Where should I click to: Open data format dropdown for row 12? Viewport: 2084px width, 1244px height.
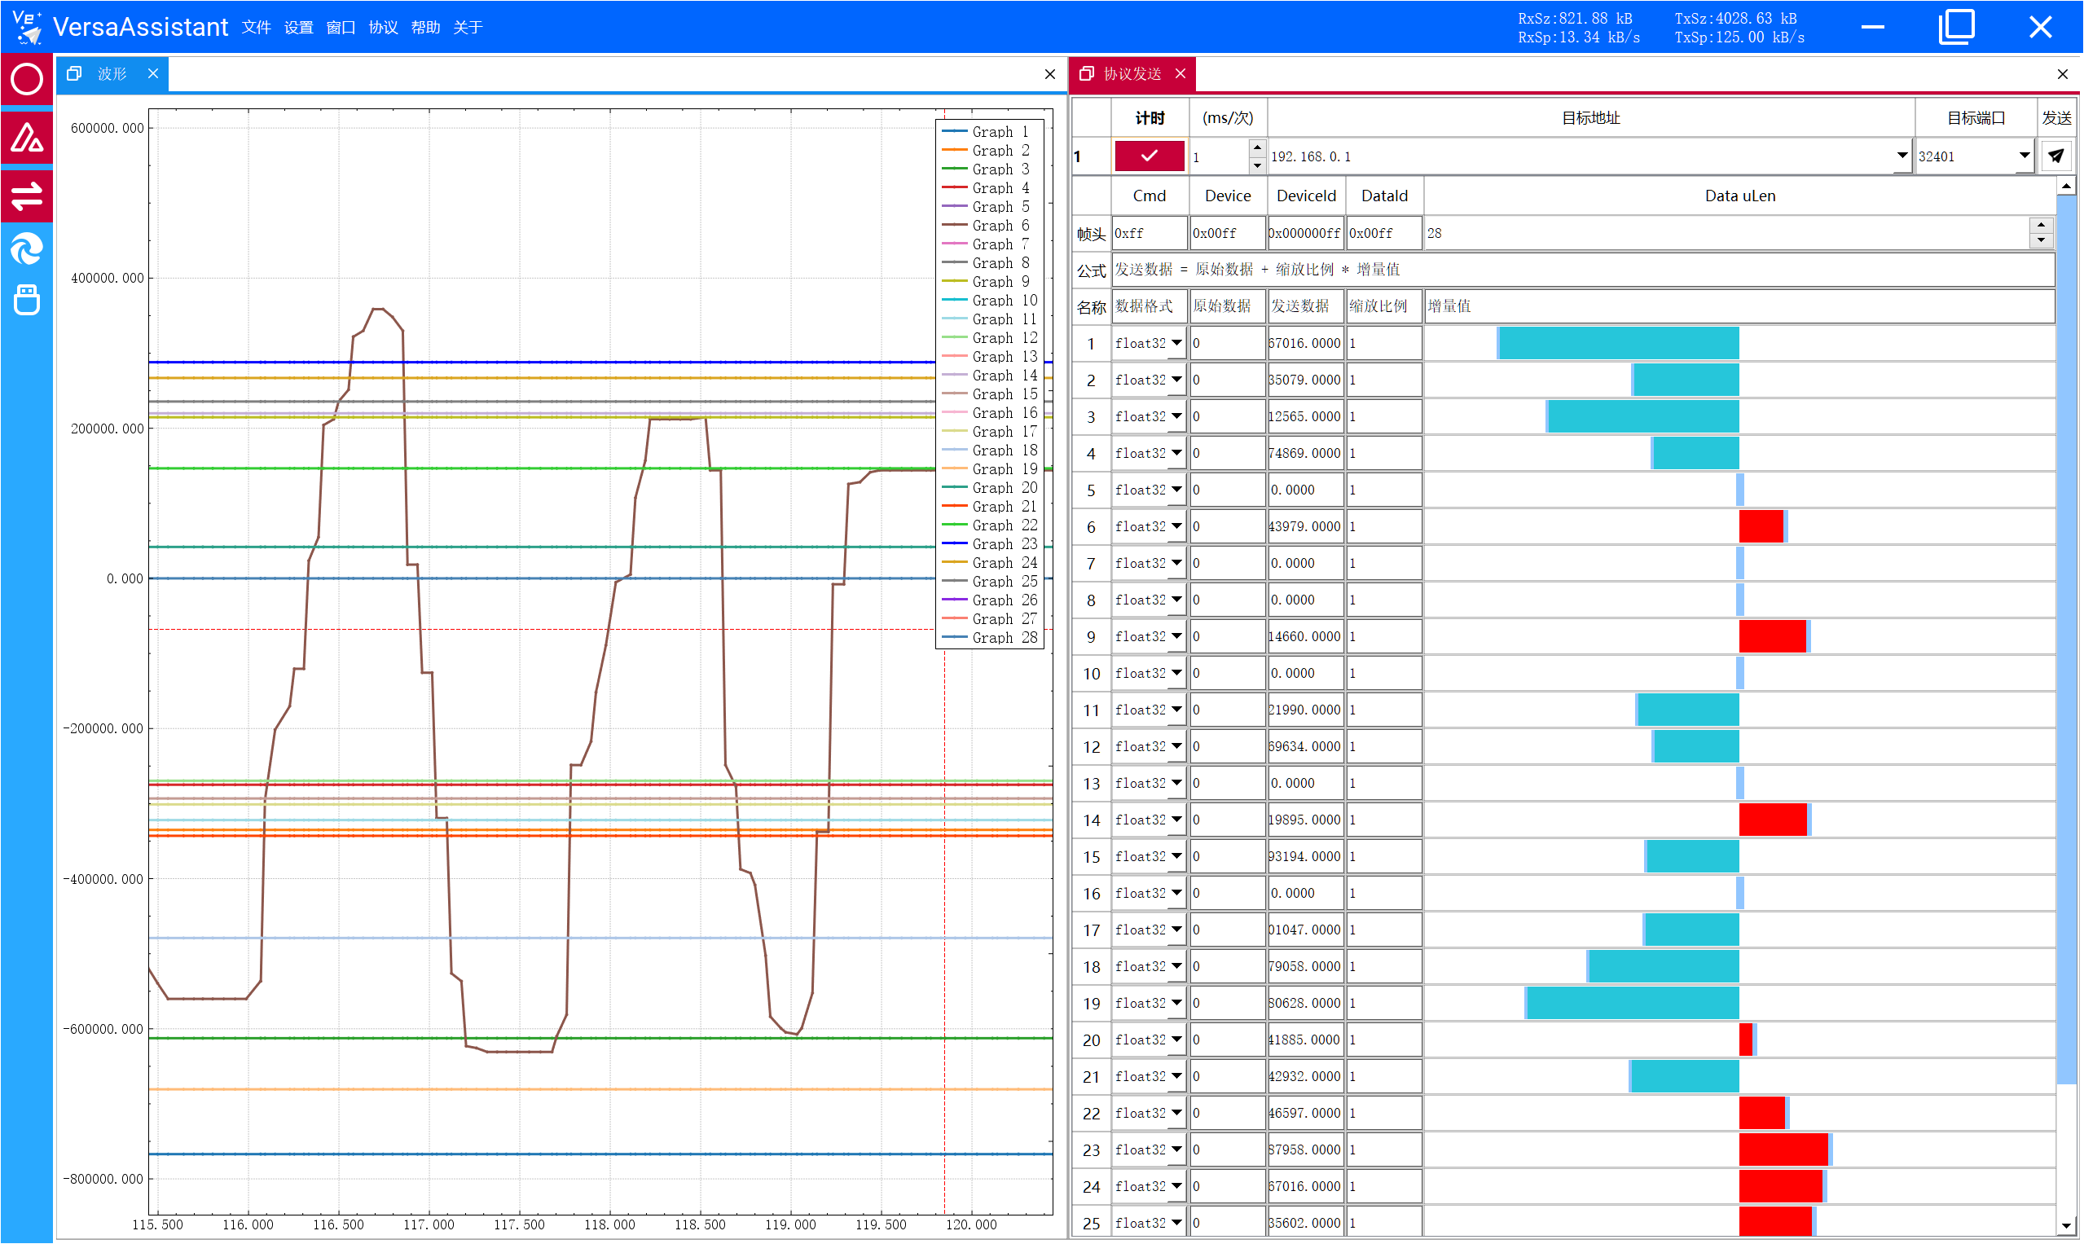1177,747
